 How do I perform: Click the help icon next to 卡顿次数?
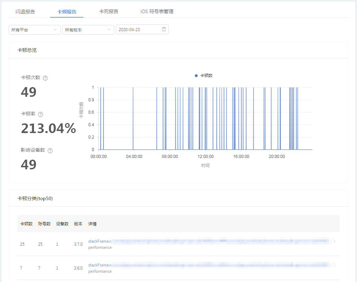(x=45, y=78)
